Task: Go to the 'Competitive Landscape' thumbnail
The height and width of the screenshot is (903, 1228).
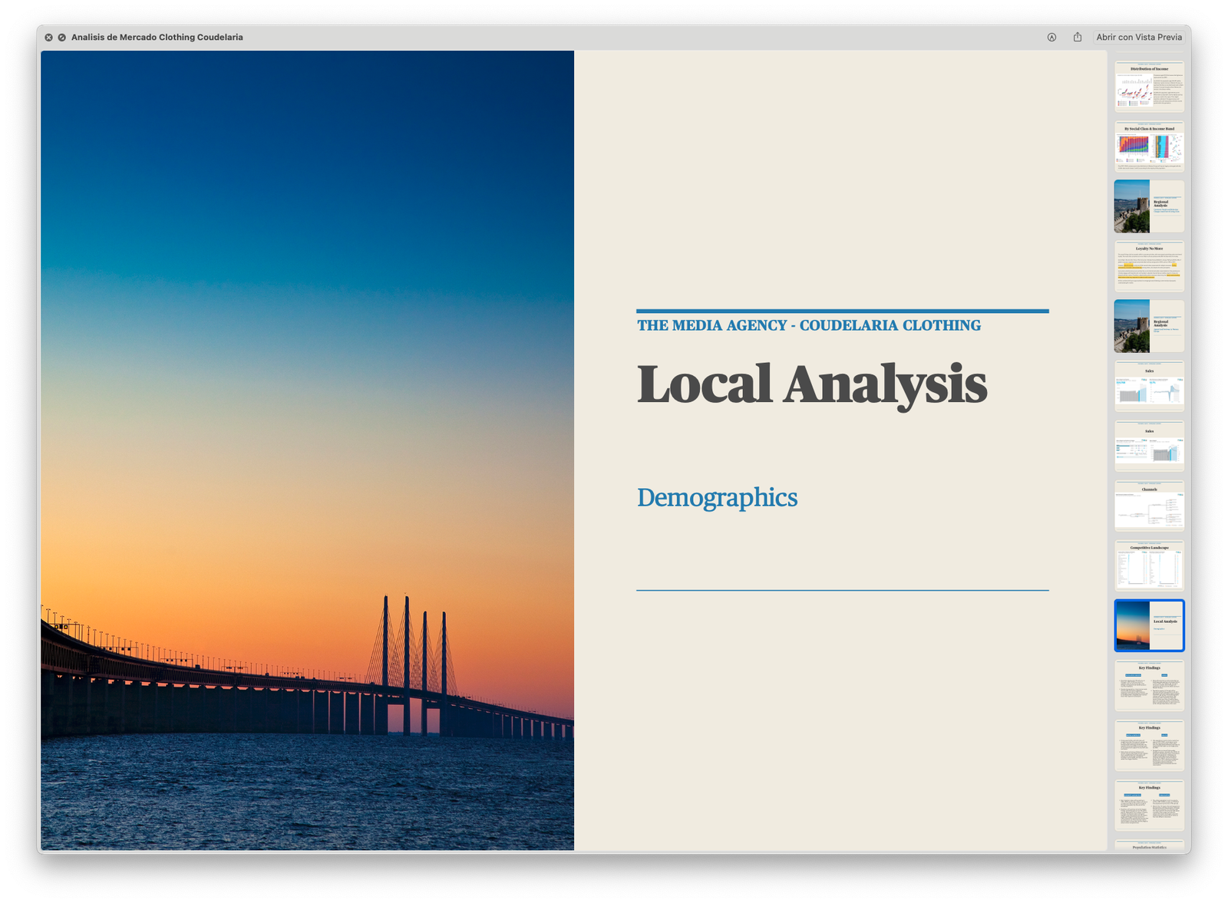Action: click(1149, 565)
